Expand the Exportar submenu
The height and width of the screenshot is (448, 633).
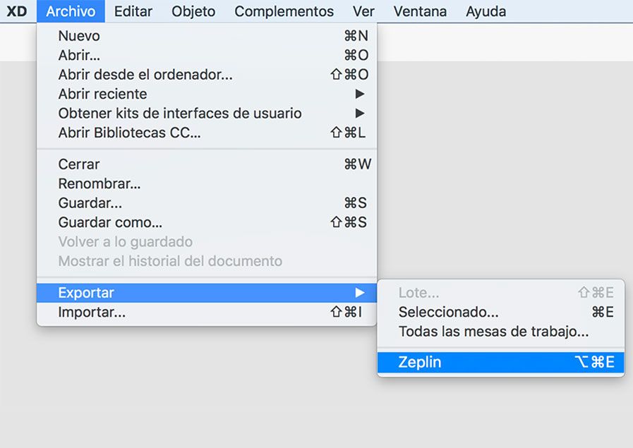[85, 292]
